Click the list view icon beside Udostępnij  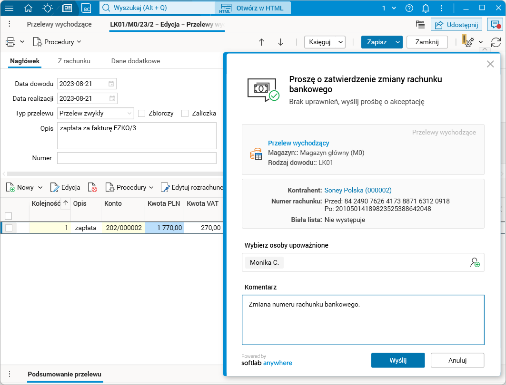[x=420, y=25]
